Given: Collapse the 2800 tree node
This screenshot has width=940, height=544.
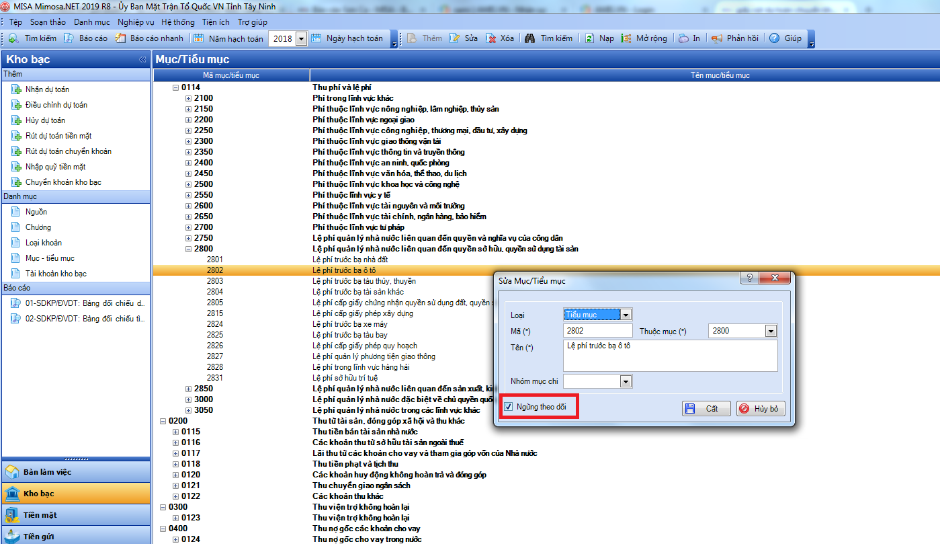Looking at the screenshot, I should tap(189, 249).
